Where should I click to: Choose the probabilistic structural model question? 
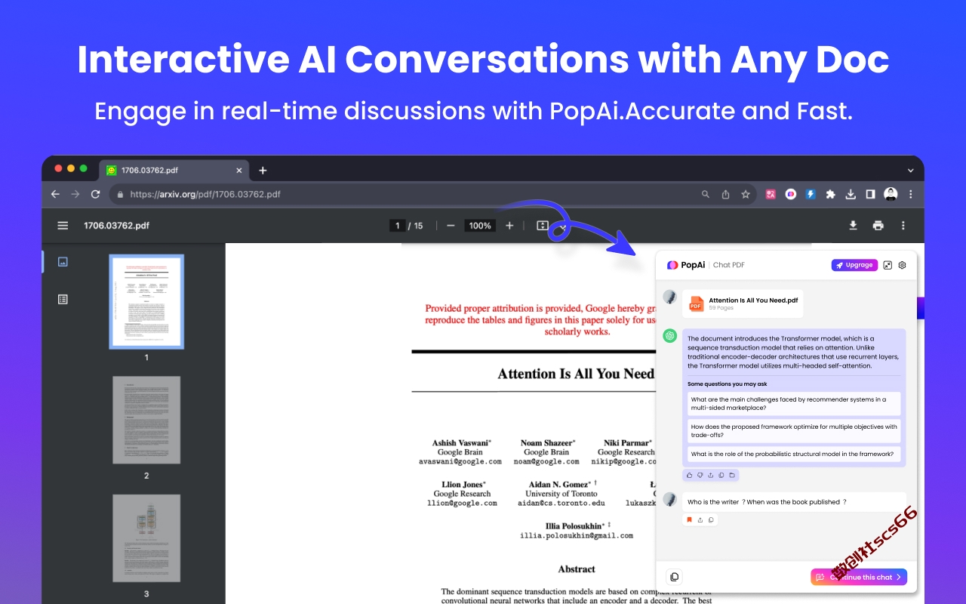794,455
